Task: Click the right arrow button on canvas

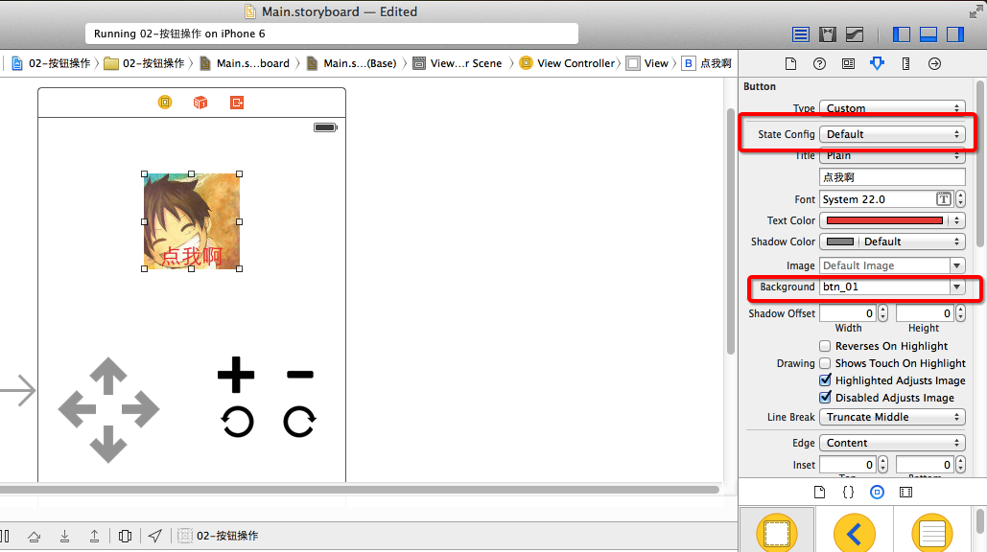Action: tap(140, 409)
